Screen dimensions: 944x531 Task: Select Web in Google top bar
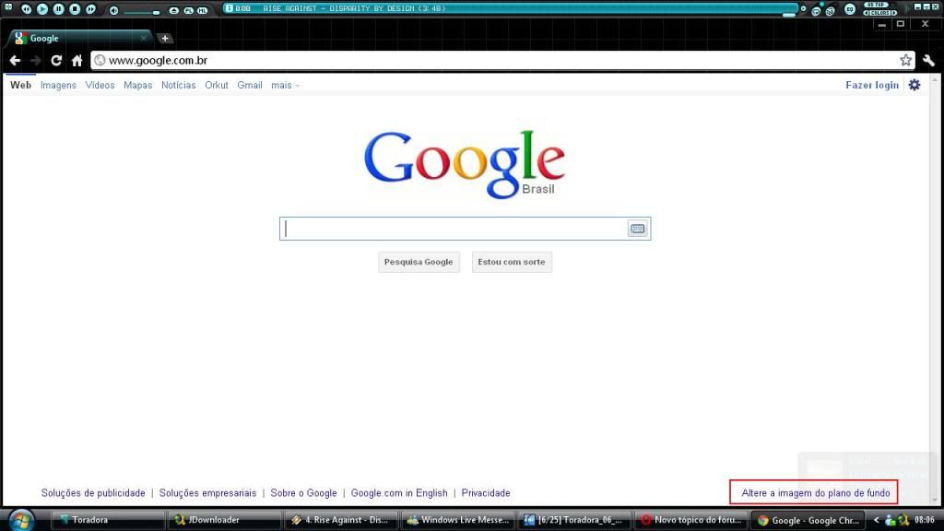point(20,85)
